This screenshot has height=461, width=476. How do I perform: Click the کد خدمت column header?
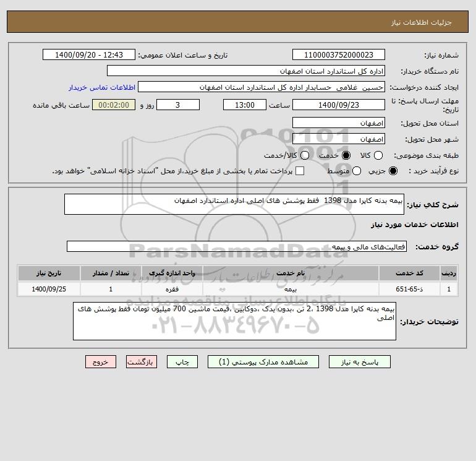pos(409,273)
